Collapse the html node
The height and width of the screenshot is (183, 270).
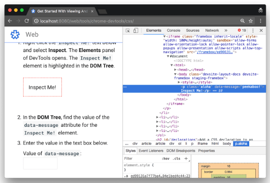pos(172,65)
